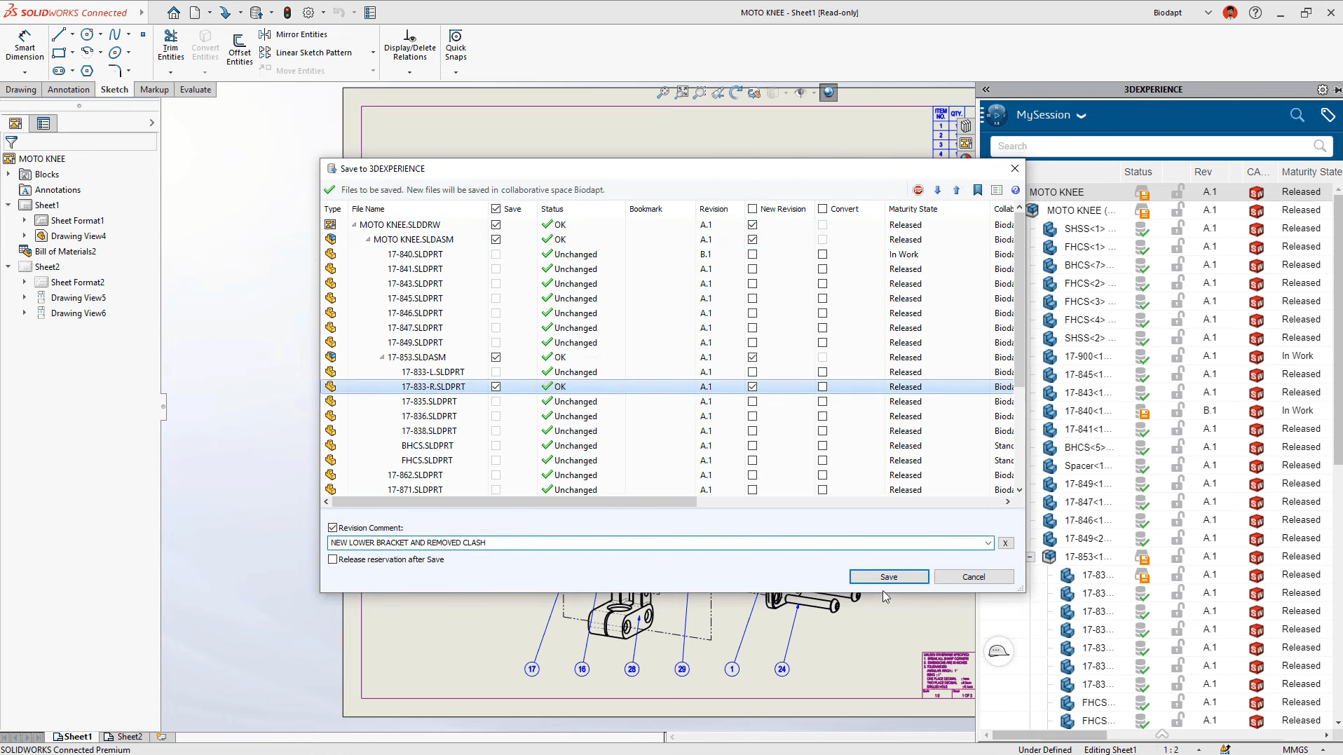
Task: Switch to Sheet2 tab at bottom
Action: tap(123, 737)
